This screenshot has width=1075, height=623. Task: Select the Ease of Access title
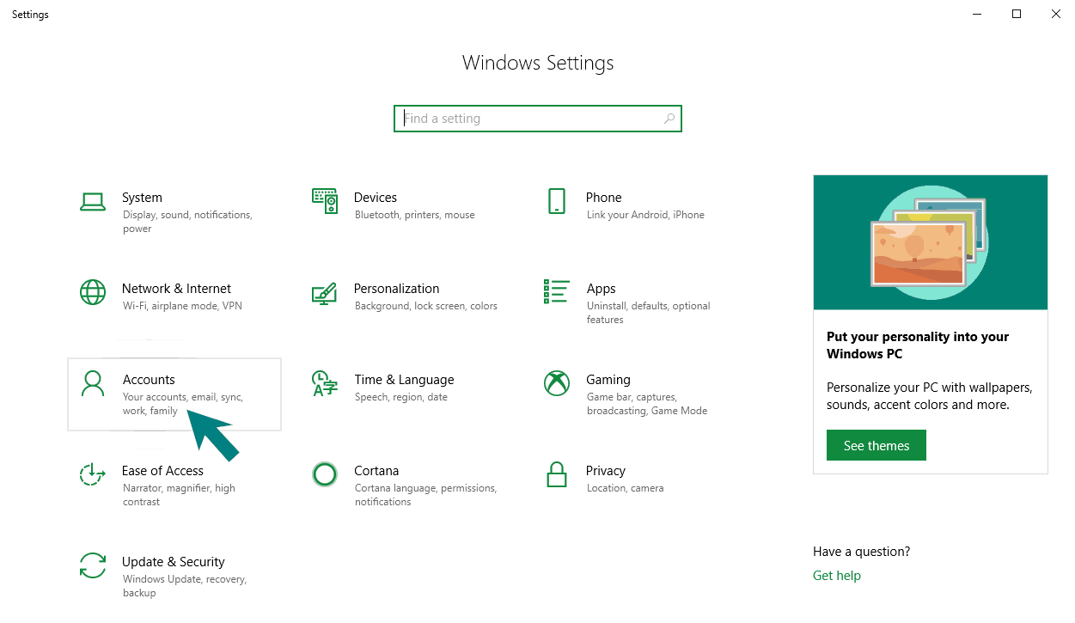162,471
